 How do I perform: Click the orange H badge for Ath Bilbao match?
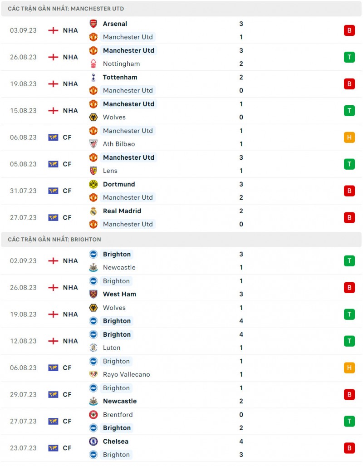pyautogui.click(x=349, y=137)
